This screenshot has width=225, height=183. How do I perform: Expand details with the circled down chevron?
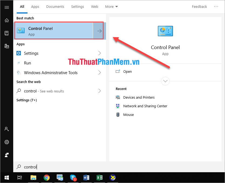[165, 81]
